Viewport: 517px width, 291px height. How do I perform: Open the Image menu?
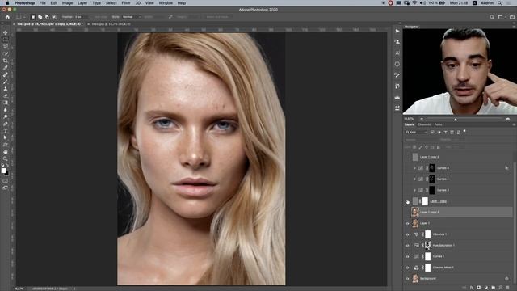(x=67, y=3)
